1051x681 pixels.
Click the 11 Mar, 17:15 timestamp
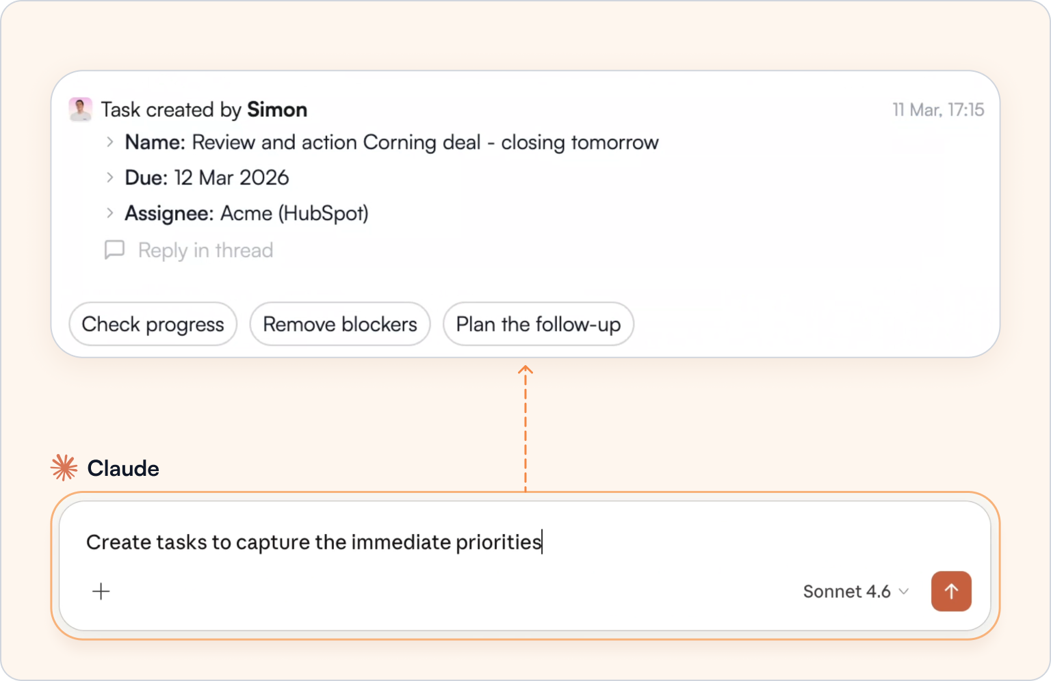(937, 109)
